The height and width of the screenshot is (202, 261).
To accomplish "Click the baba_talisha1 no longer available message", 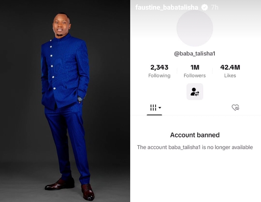I will (195, 147).
